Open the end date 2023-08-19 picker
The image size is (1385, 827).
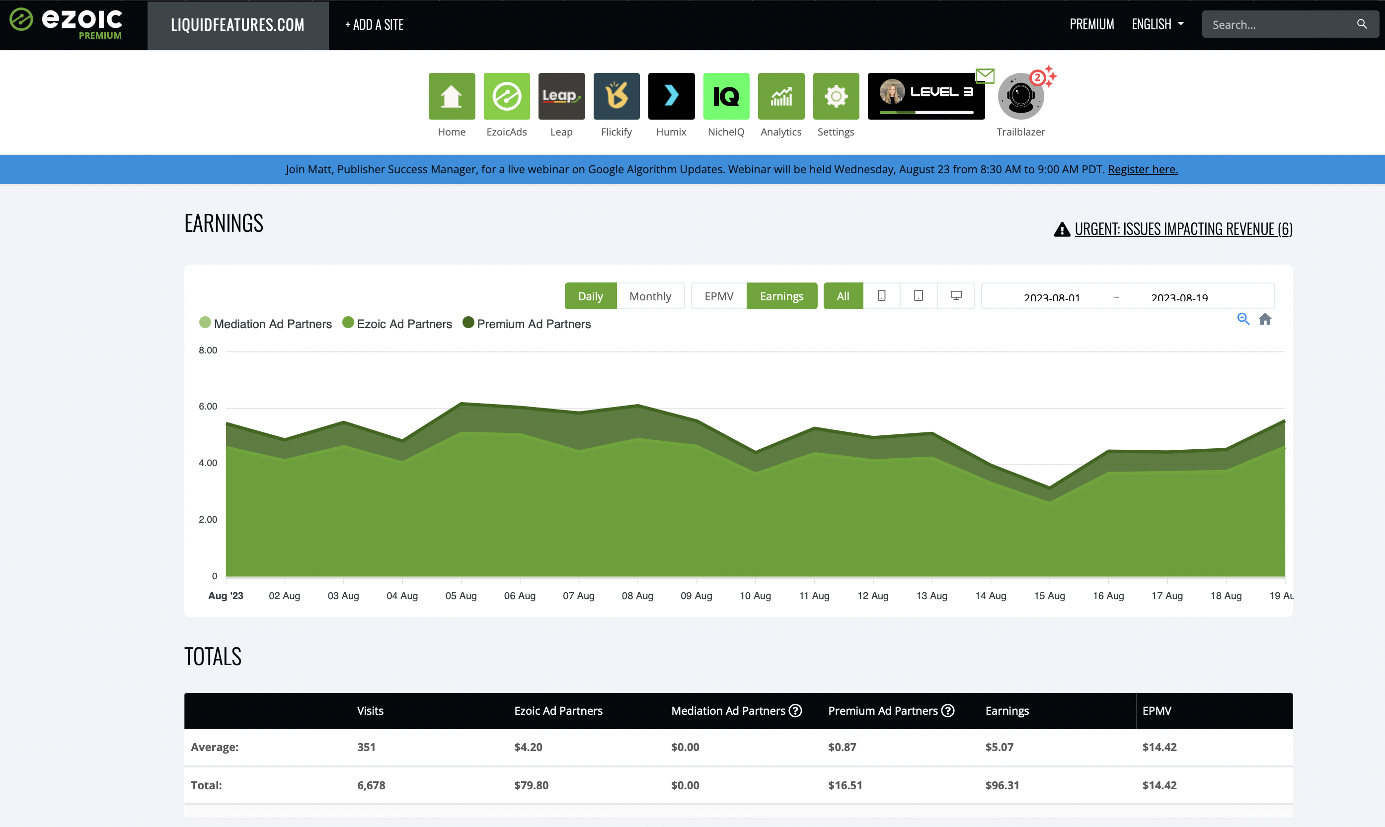click(x=1179, y=297)
